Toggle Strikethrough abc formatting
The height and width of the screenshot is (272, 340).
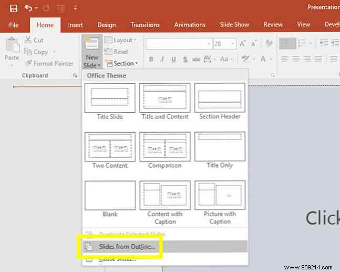(x=196, y=59)
